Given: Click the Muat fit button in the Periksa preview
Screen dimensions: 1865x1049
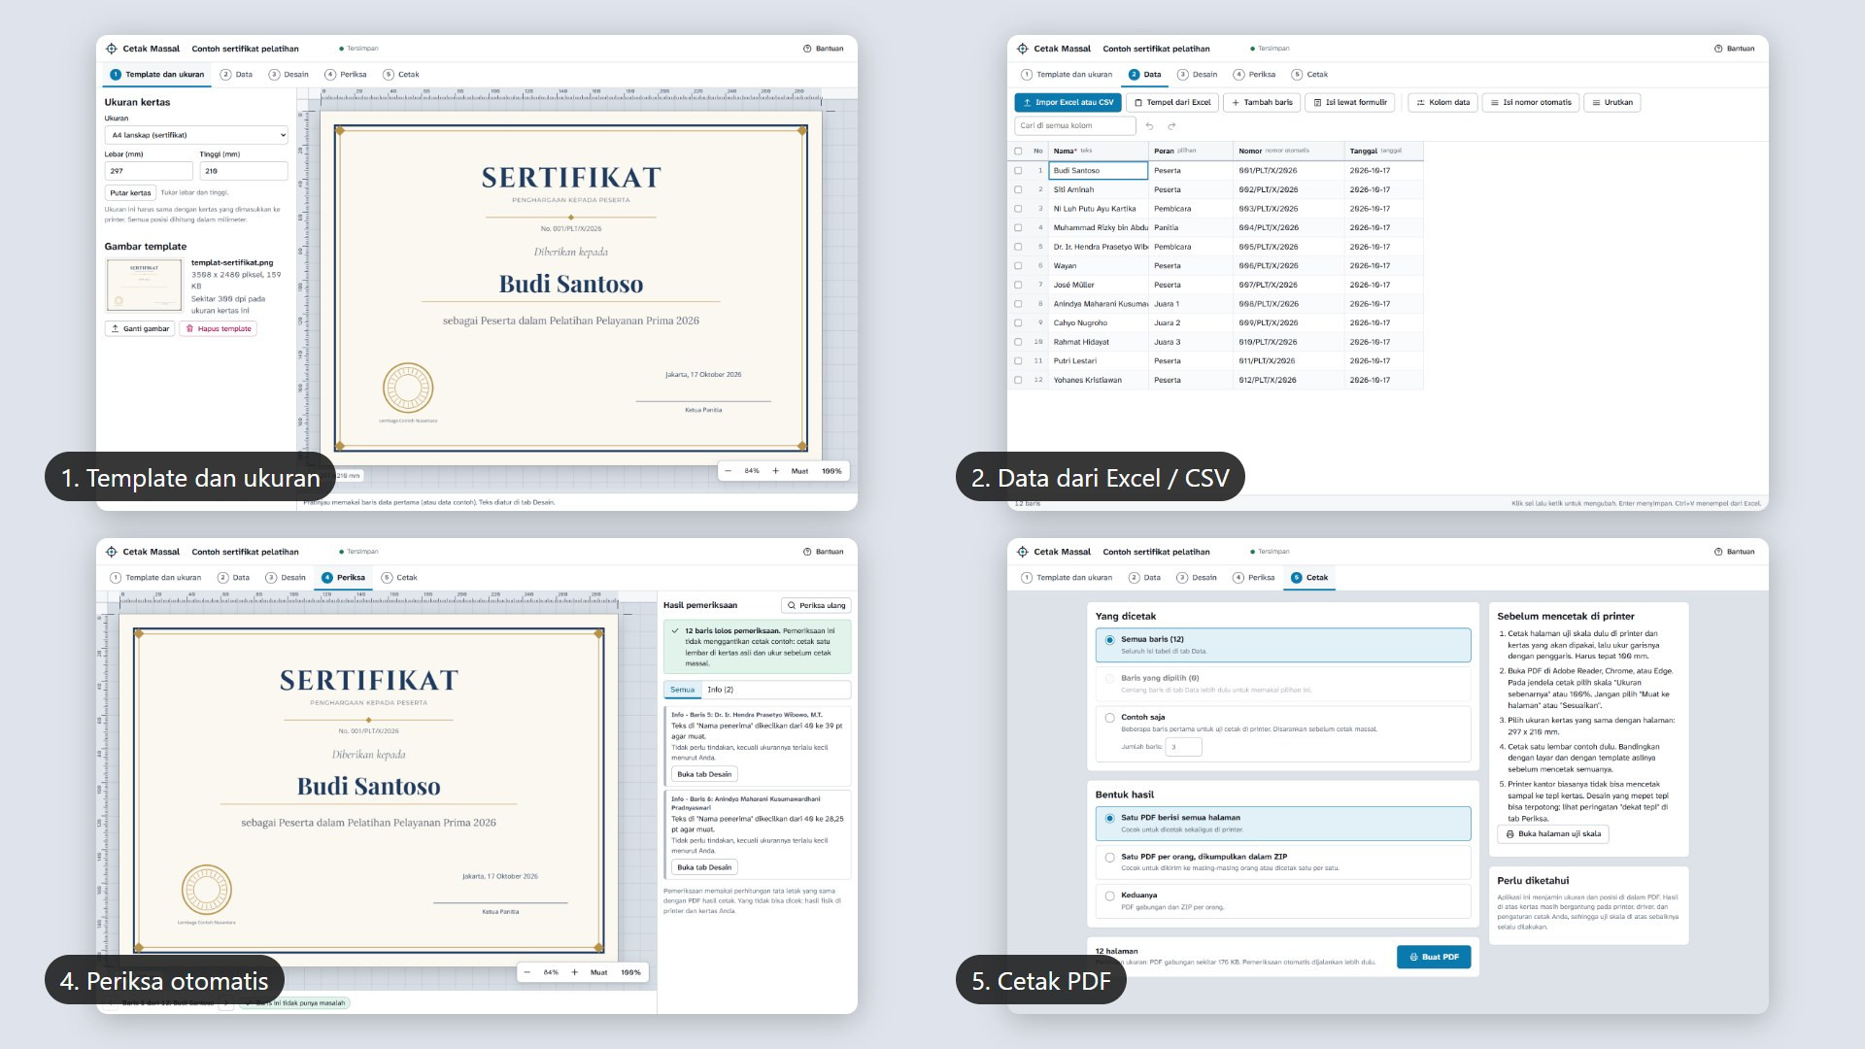Looking at the screenshot, I should [598, 972].
